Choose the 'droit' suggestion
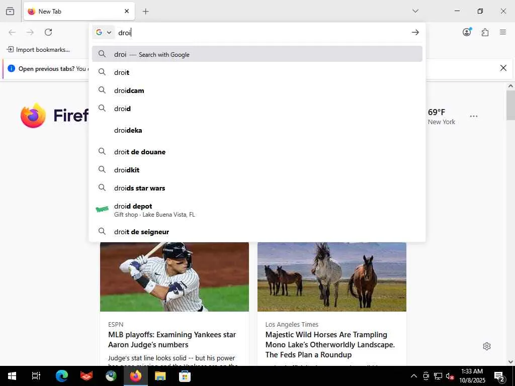Screen dimensions: 515x386 pos(257,72)
